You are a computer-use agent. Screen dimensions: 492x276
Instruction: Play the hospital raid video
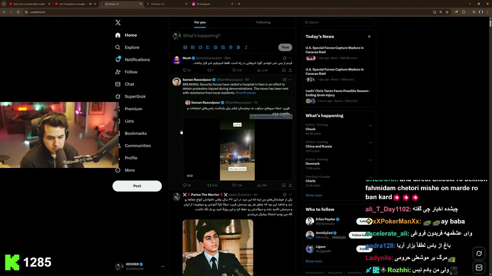(x=237, y=149)
